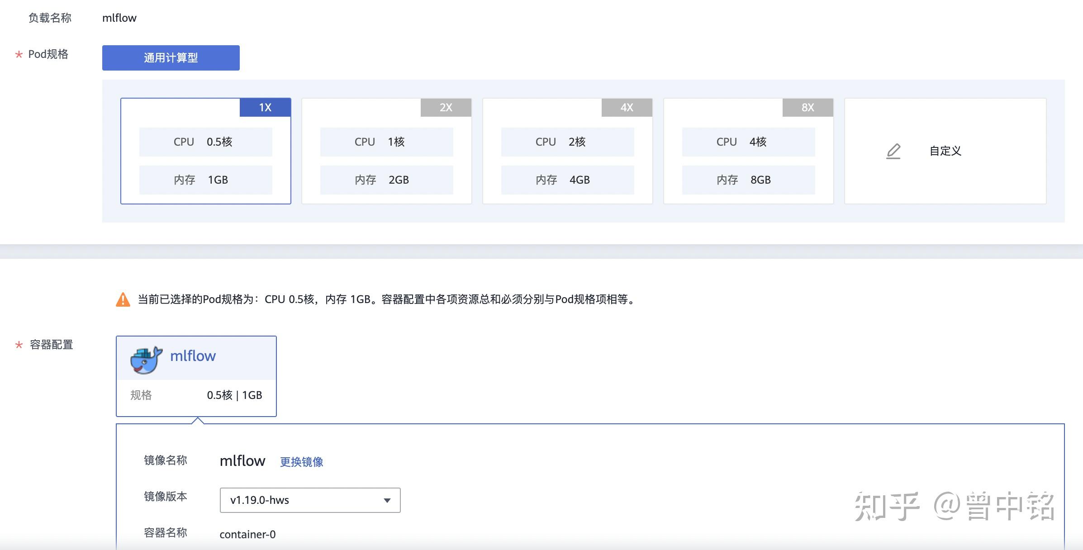Click the pencil edit icon in the 自定义 card
The image size is (1083, 550).
[893, 151]
